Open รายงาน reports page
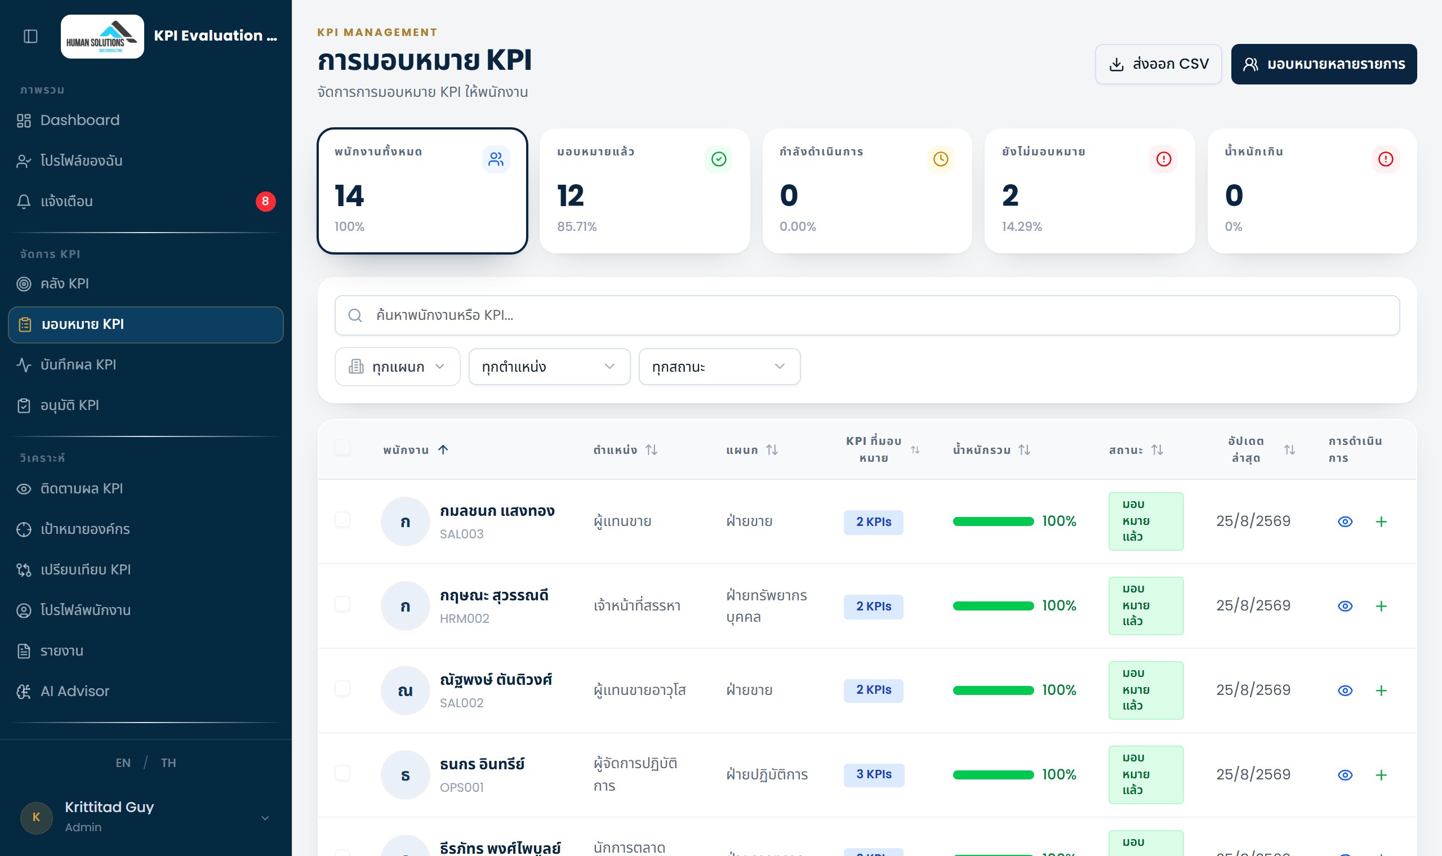 (x=145, y=650)
